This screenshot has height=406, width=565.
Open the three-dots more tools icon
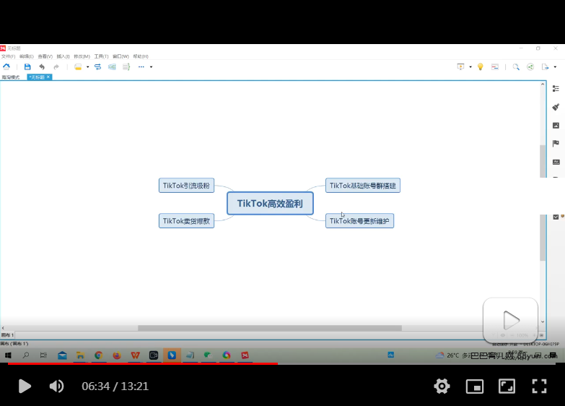click(141, 66)
